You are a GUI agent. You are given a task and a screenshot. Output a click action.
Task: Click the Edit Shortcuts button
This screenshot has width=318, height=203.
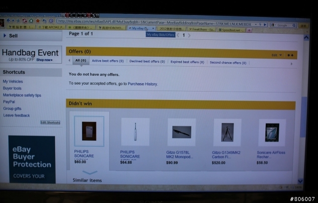pyautogui.click(x=50, y=122)
